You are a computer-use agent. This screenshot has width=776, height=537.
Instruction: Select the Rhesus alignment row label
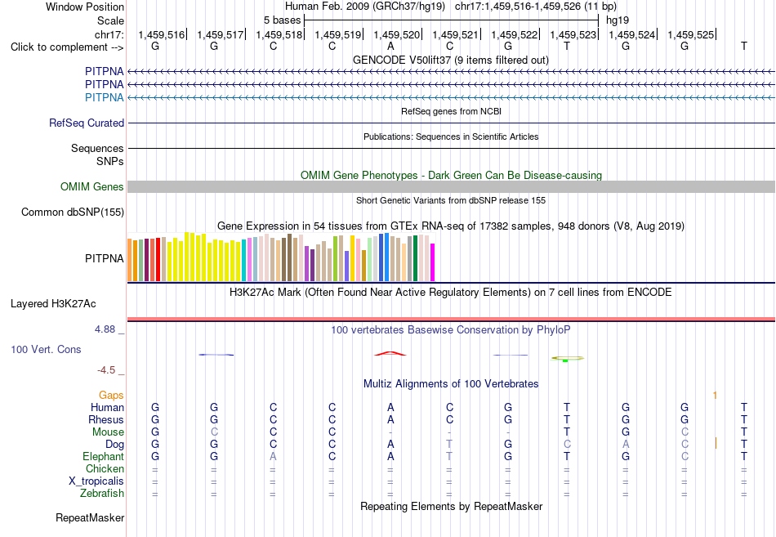106,419
